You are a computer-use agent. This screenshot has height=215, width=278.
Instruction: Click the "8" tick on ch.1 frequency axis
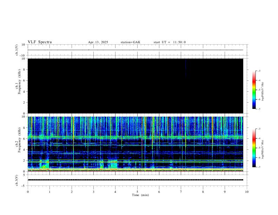coord(25,70)
